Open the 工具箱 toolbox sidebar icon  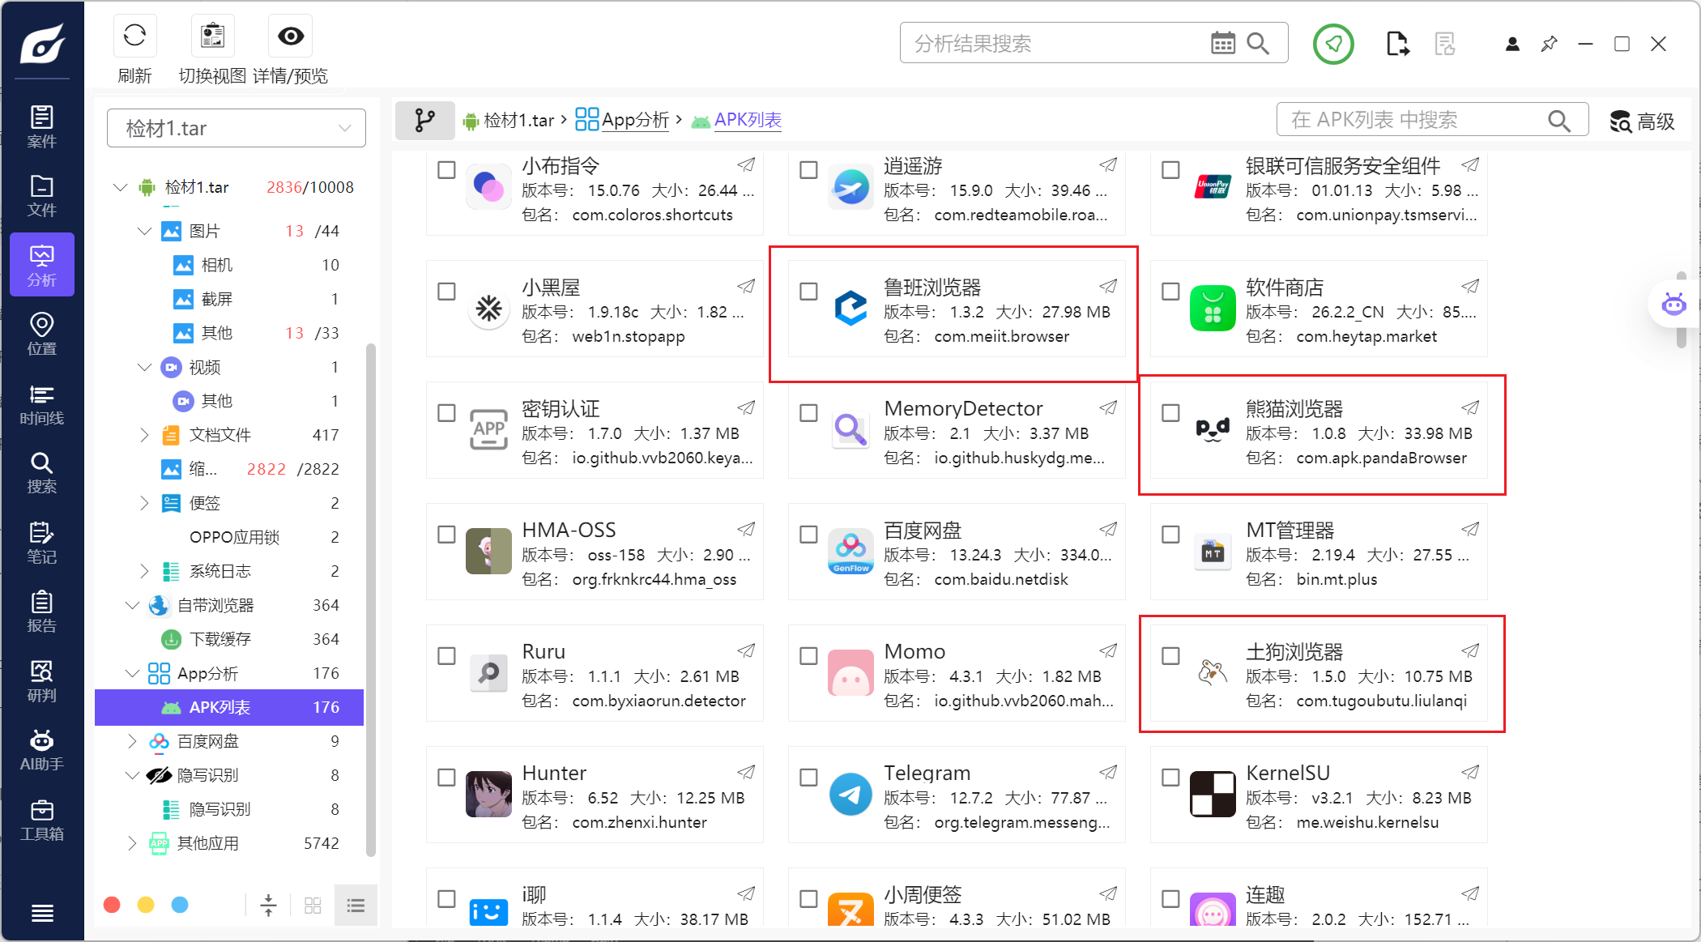pyautogui.click(x=42, y=821)
